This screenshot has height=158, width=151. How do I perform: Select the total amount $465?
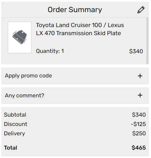[139, 148]
